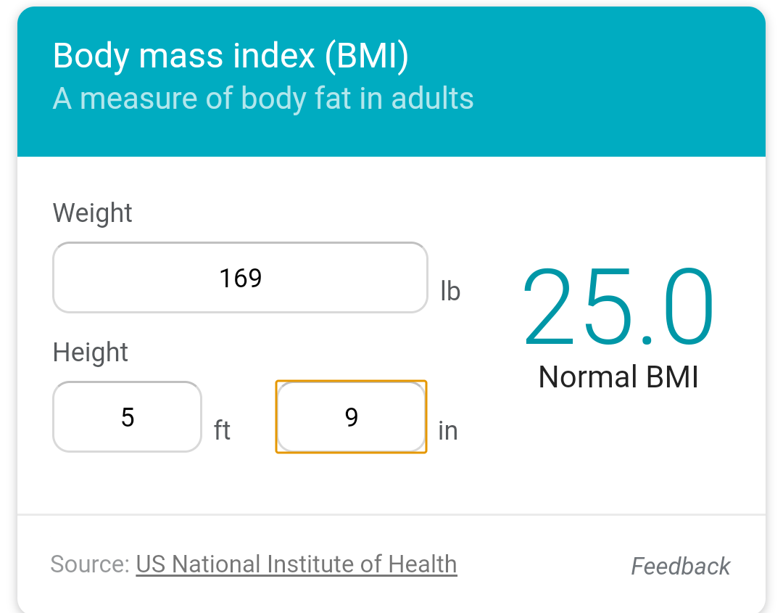Viewport: 783px width, 613px height.
Task: Click the "Source:" label text
Action: coord(90,564)
